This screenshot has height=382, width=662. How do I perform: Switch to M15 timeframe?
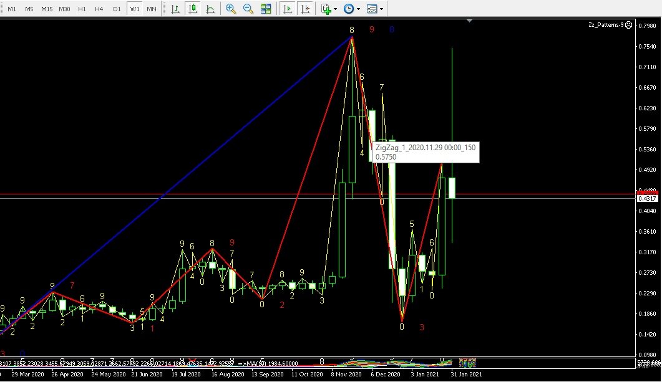[x=47, y=9]
